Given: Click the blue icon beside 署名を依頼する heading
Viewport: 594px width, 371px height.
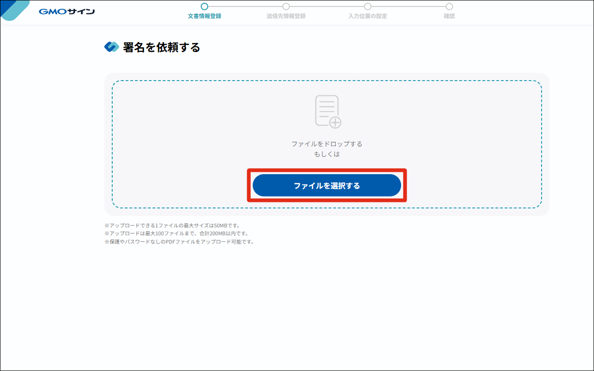Looking at the screenshot, I should click(x=112, y=47).
